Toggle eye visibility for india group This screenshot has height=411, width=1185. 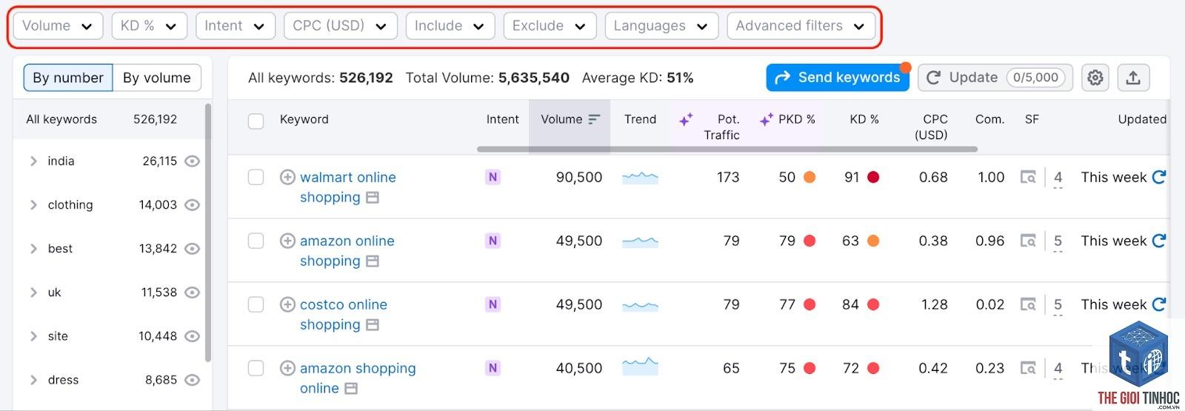click(x=192, y=161)
